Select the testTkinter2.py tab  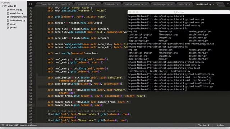click(203, 4)
